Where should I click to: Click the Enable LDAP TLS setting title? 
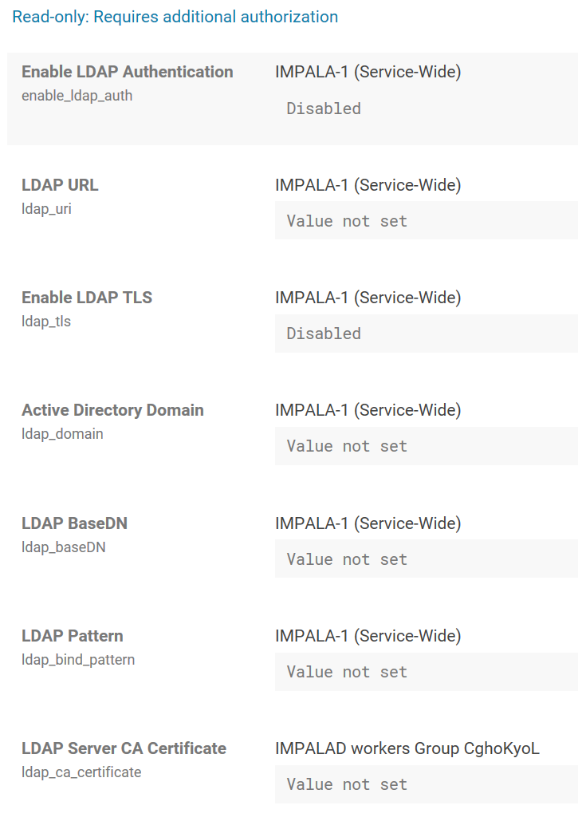click(87, 298)
